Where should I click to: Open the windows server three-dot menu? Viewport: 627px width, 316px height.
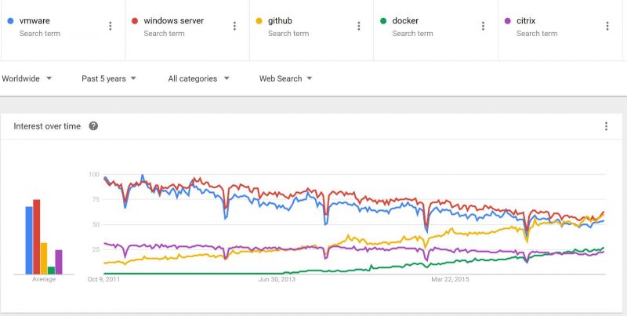[234, 26]
